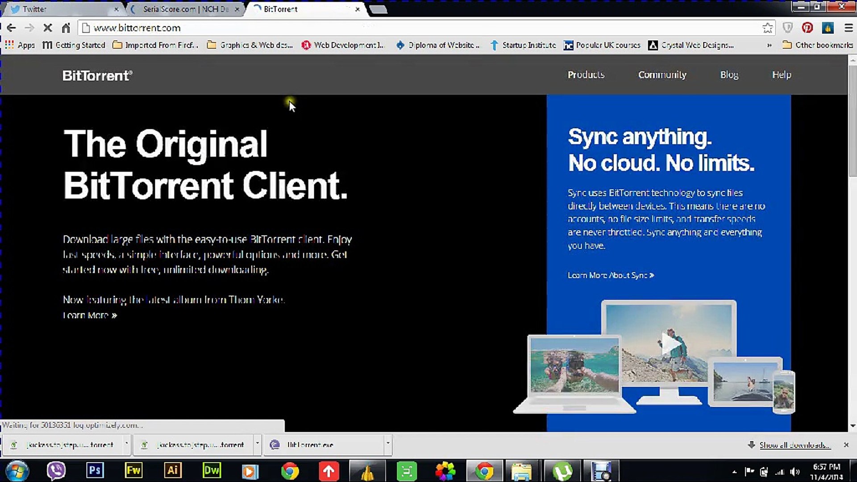Click the Pinterest extension icon
Image resolution: width=857 pixels, height=482 pixels.
pyautogui.click(x=807, y=28)
